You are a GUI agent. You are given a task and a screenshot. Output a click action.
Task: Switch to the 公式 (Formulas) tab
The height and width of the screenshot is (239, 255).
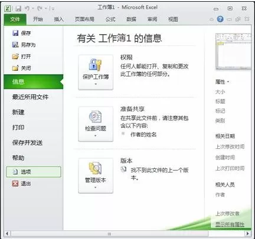pyautogui.click(x=110, y=19)
